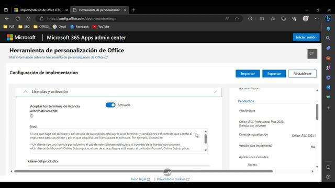Click the horizontal scroll right arrow

(312, 171)
